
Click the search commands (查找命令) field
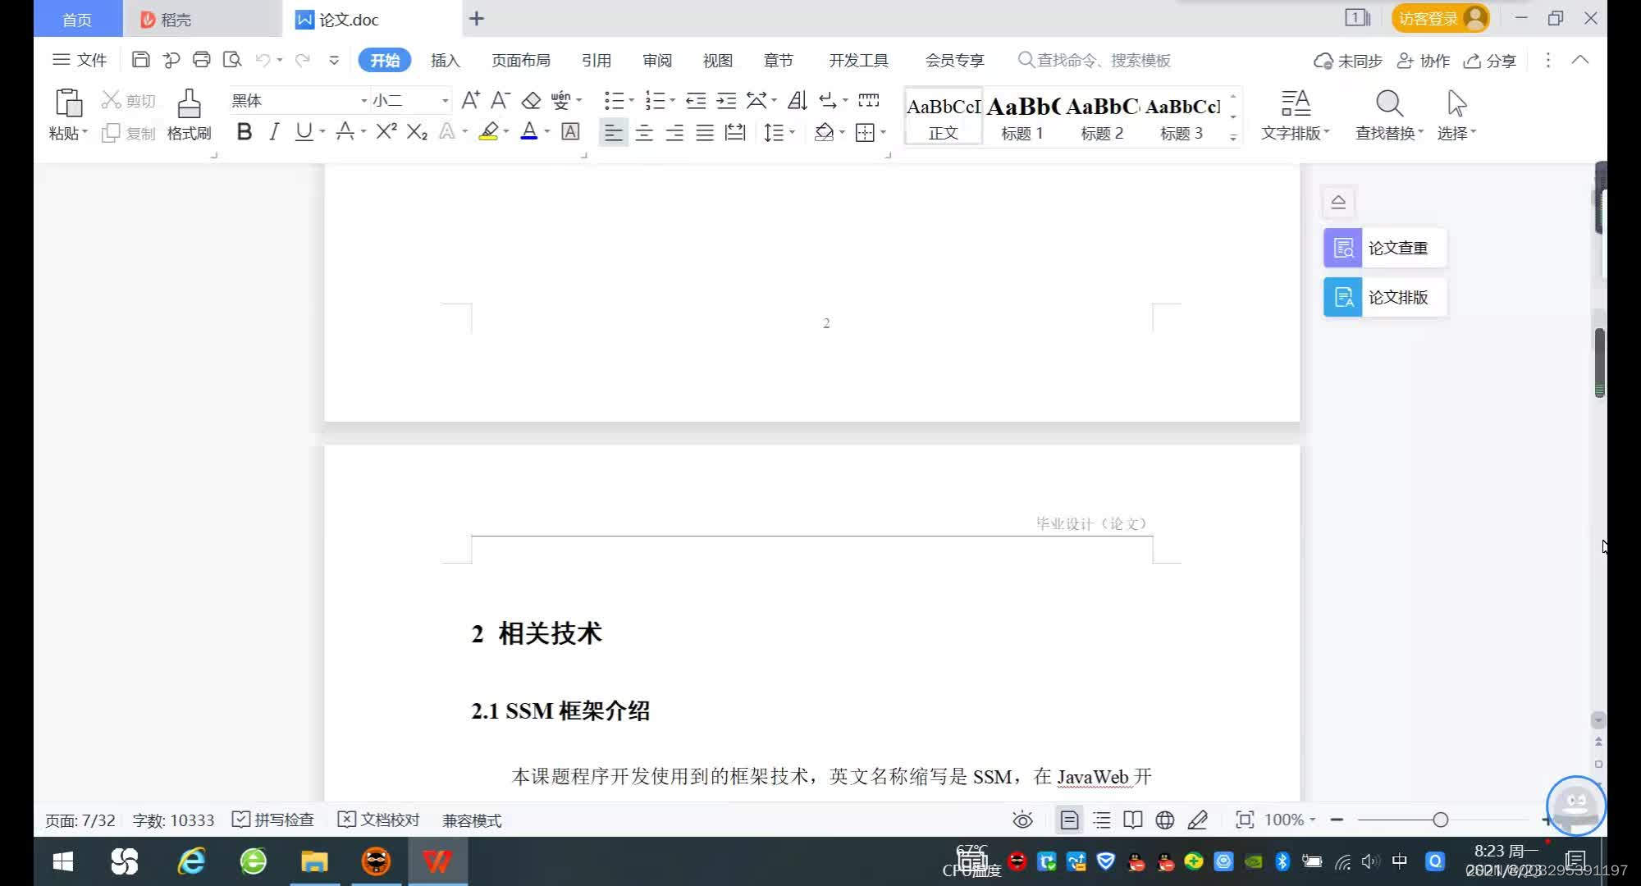(1095, 60)
